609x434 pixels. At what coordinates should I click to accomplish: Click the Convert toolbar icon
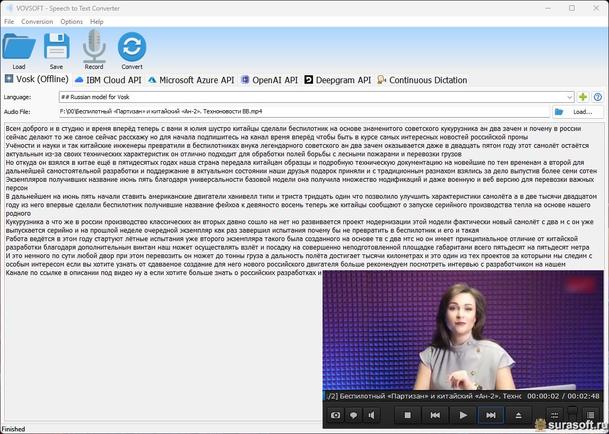click(x=132, y=47)
